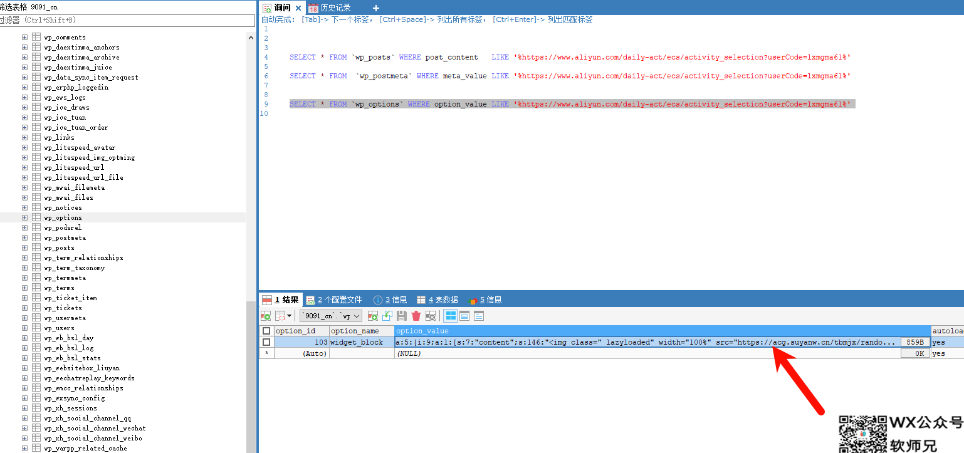Click the widget_block cell
Viewport: 964px width, 453px height.
tap(362, 342)
